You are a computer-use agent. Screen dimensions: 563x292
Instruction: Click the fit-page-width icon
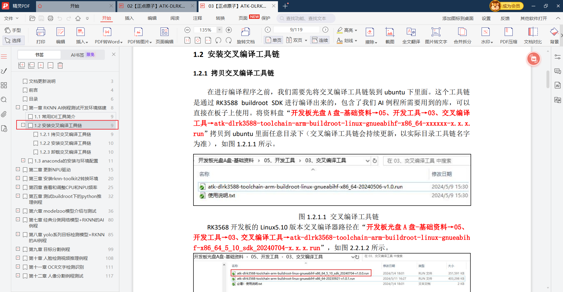click(208, 40)
